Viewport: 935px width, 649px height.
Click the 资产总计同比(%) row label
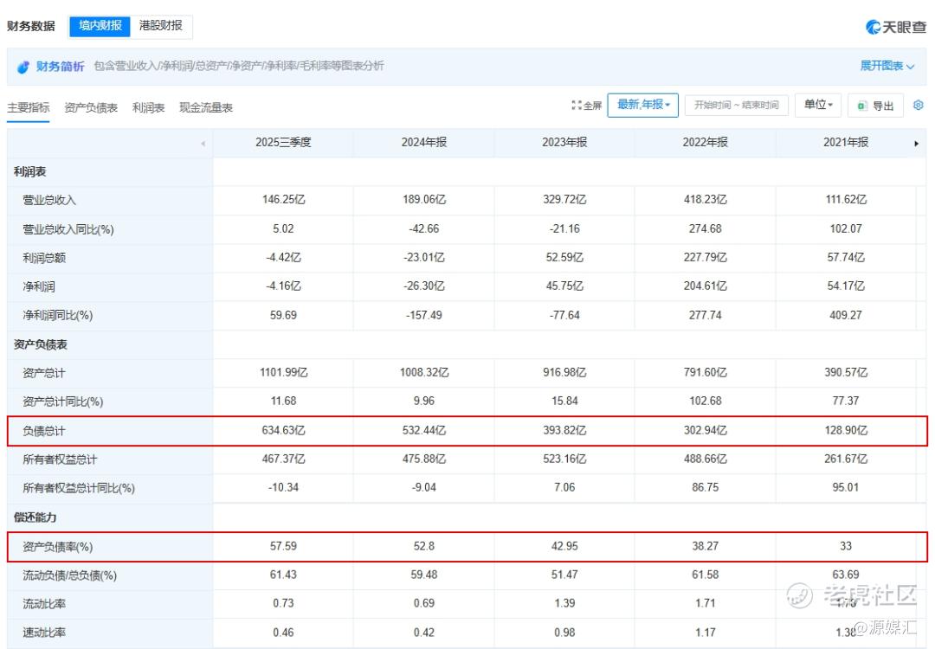tap(62, 402)
